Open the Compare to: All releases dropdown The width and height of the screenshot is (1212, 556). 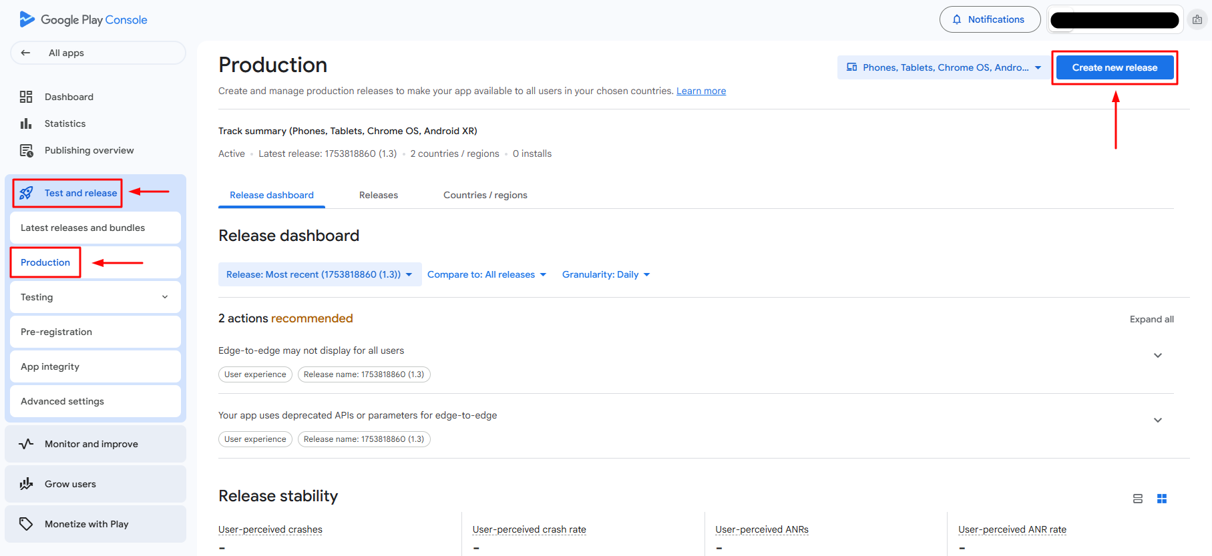[487, 274]
